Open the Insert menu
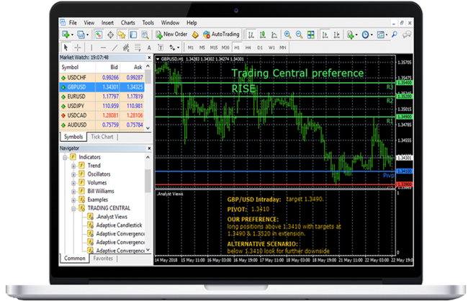The height and width of the screenshot is (301, 468). point(107,23)
